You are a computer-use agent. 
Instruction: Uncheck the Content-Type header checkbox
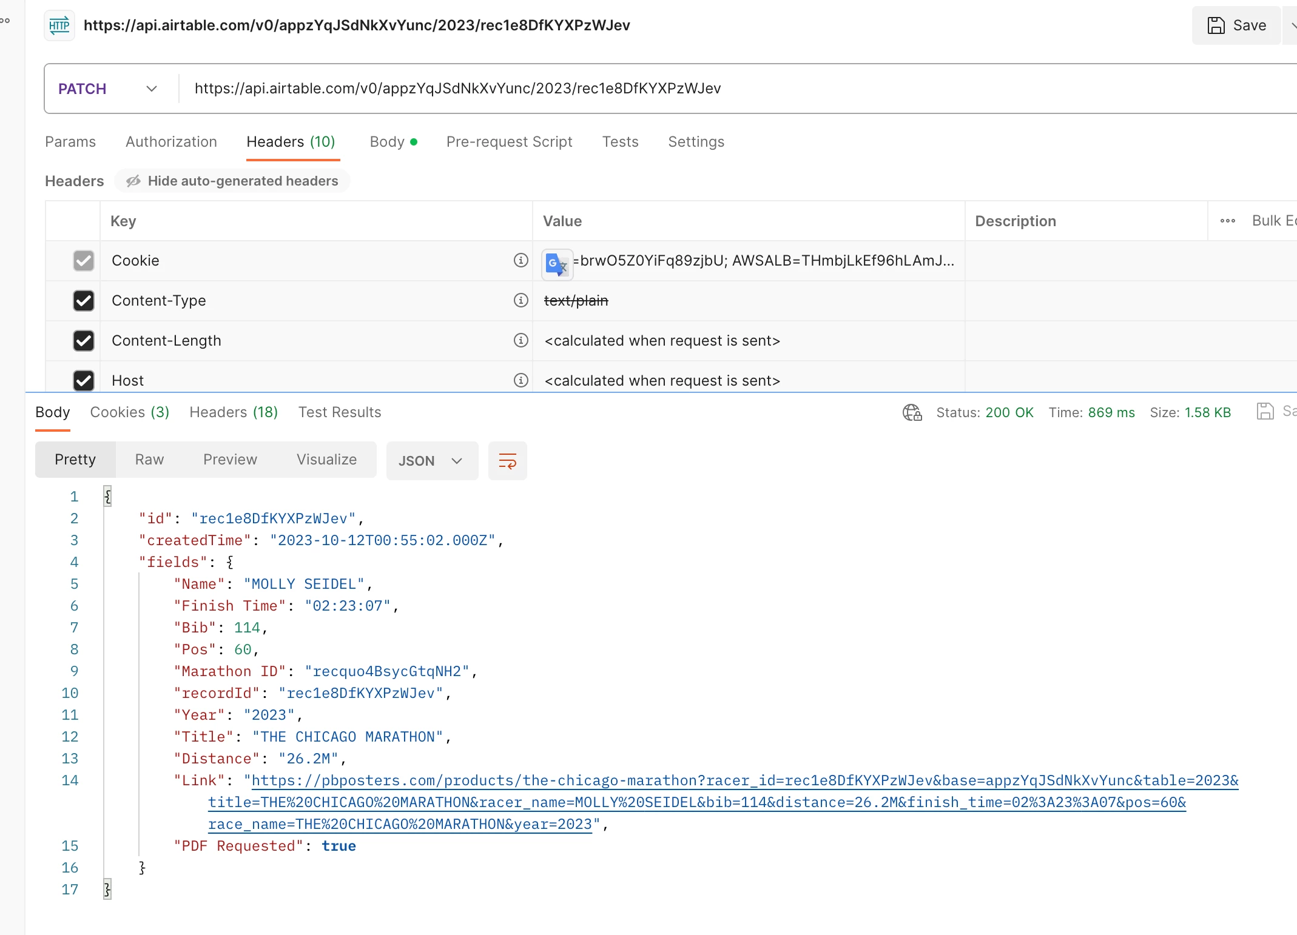[84, 300]
